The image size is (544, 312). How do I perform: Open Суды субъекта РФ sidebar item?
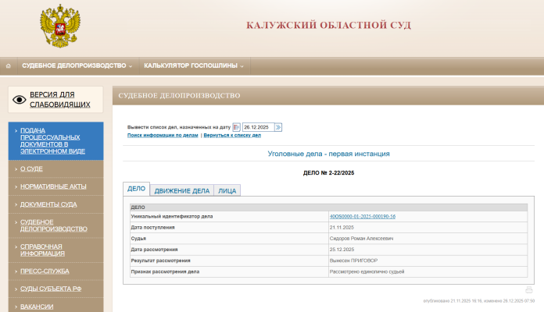pyautogui.click(x=50, y=289)
